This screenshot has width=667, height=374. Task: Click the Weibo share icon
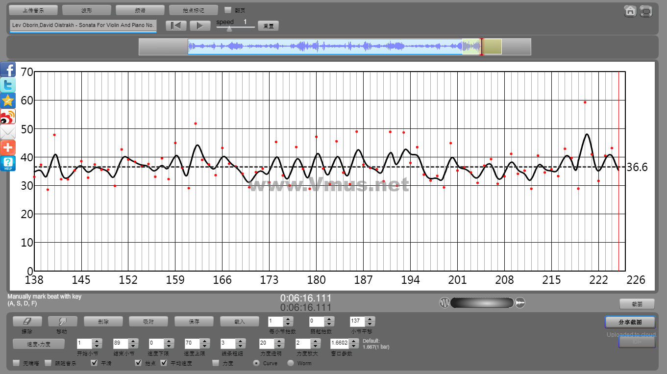(8, 117)
